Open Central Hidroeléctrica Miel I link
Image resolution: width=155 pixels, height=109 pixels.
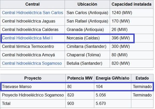[27, 38]
